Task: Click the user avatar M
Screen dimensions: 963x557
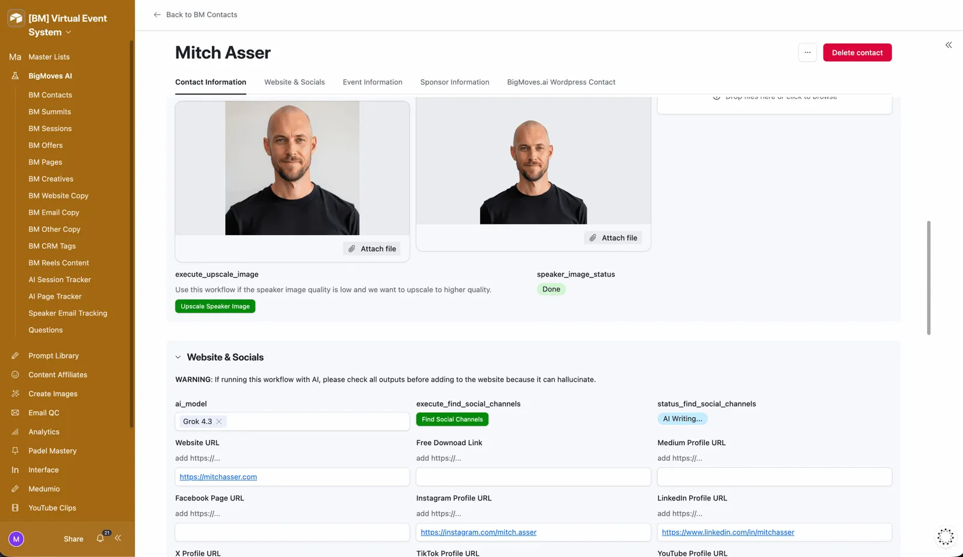Action: [x=16, y=539]
